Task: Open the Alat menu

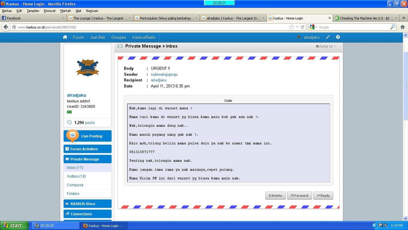Action: coord(78,11)
